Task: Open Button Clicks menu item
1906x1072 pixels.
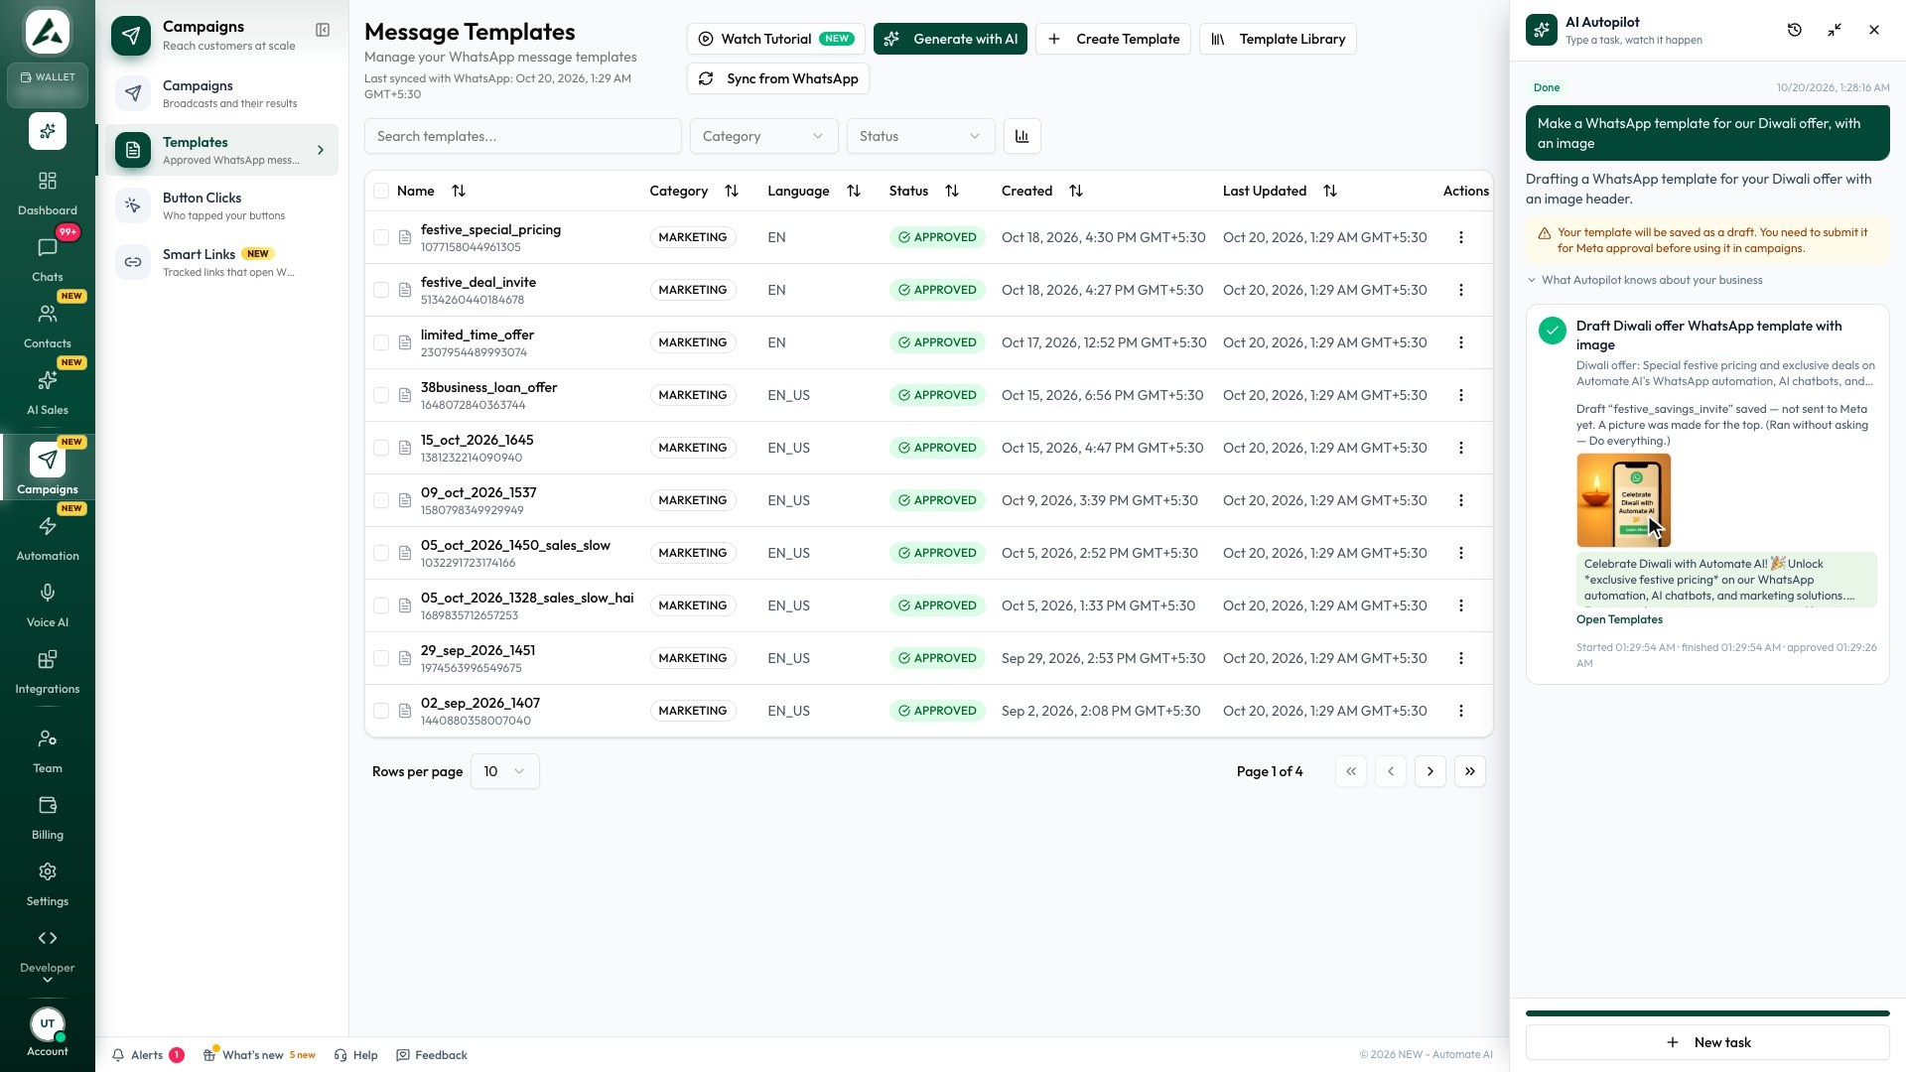Action: (x=222, y=205)
